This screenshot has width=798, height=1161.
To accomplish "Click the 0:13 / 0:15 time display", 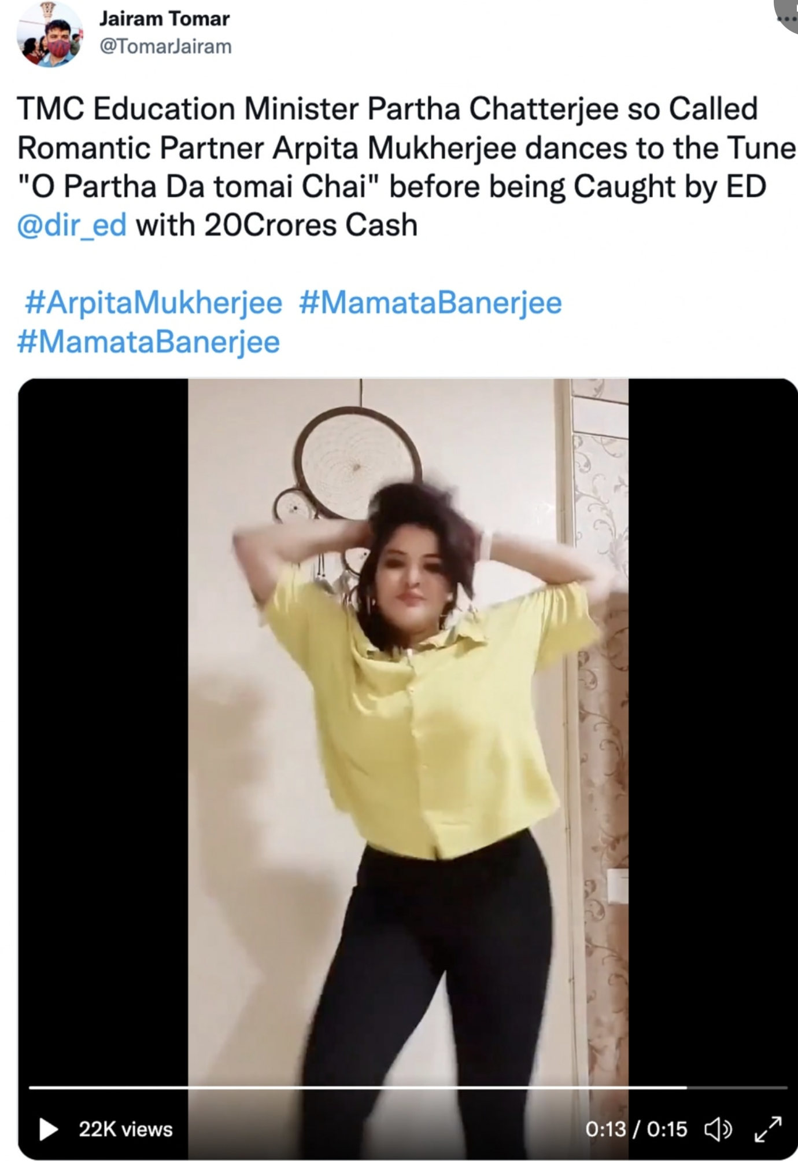I will click(x=636, y=1129).
